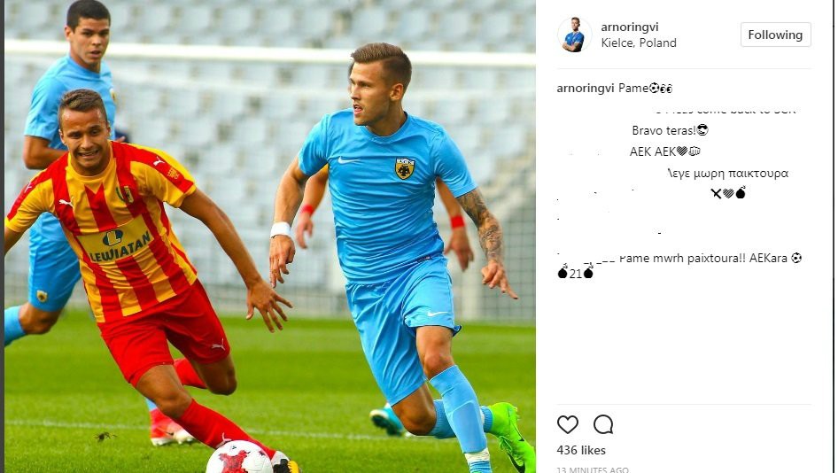Select the 'Pame mwrh paixtoura!! AEKara' comment
Image resolution: width=838 pixels, height=473 pixels.
pyautogui.click(x=710, y=258)
